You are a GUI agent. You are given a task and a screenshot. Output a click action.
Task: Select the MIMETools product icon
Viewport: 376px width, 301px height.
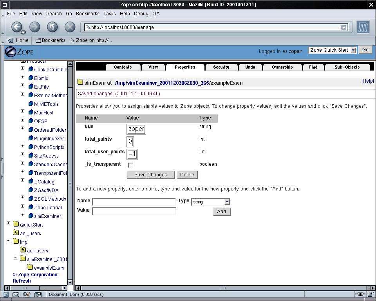(x=31, y=104)
